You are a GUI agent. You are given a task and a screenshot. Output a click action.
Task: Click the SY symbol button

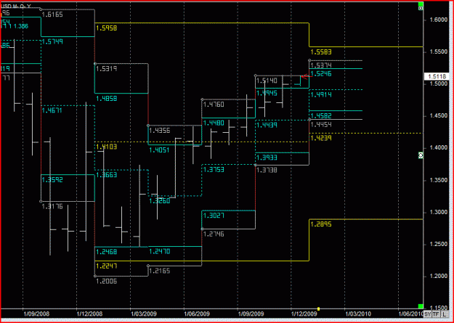[x=427, y=314]
